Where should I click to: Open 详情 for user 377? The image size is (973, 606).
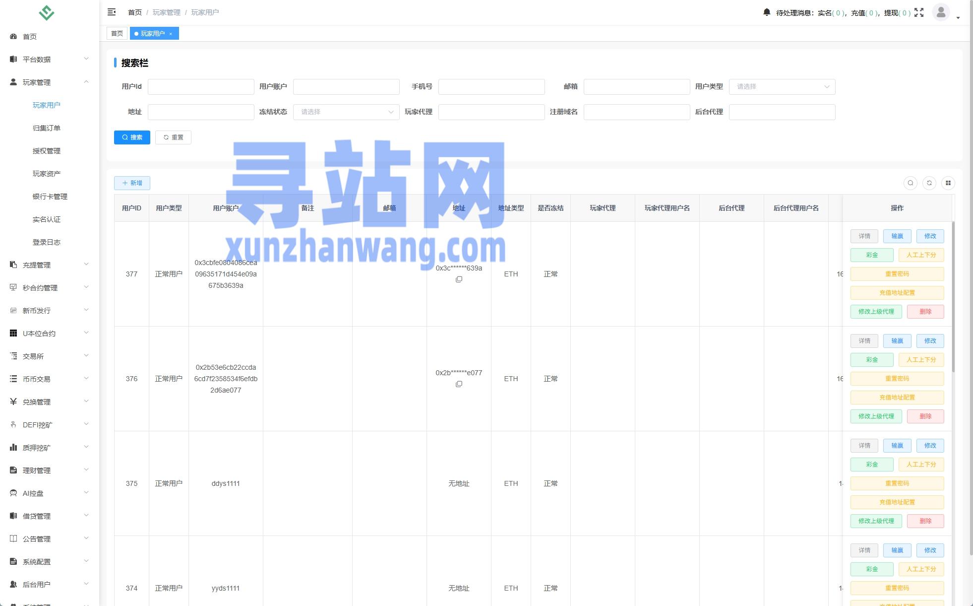tap(864, 236)
